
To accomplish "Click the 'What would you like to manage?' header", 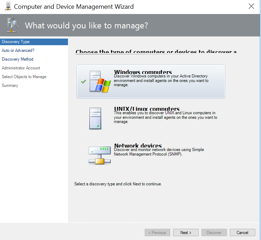I will (87, 26).
